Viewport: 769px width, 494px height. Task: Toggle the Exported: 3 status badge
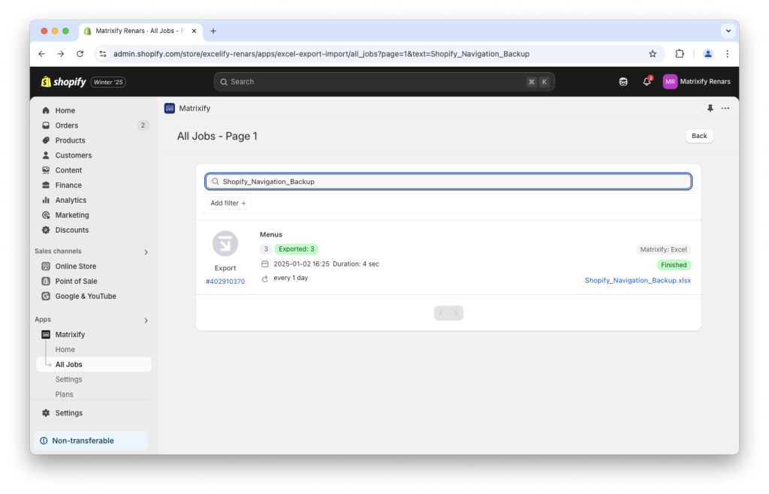296,248
